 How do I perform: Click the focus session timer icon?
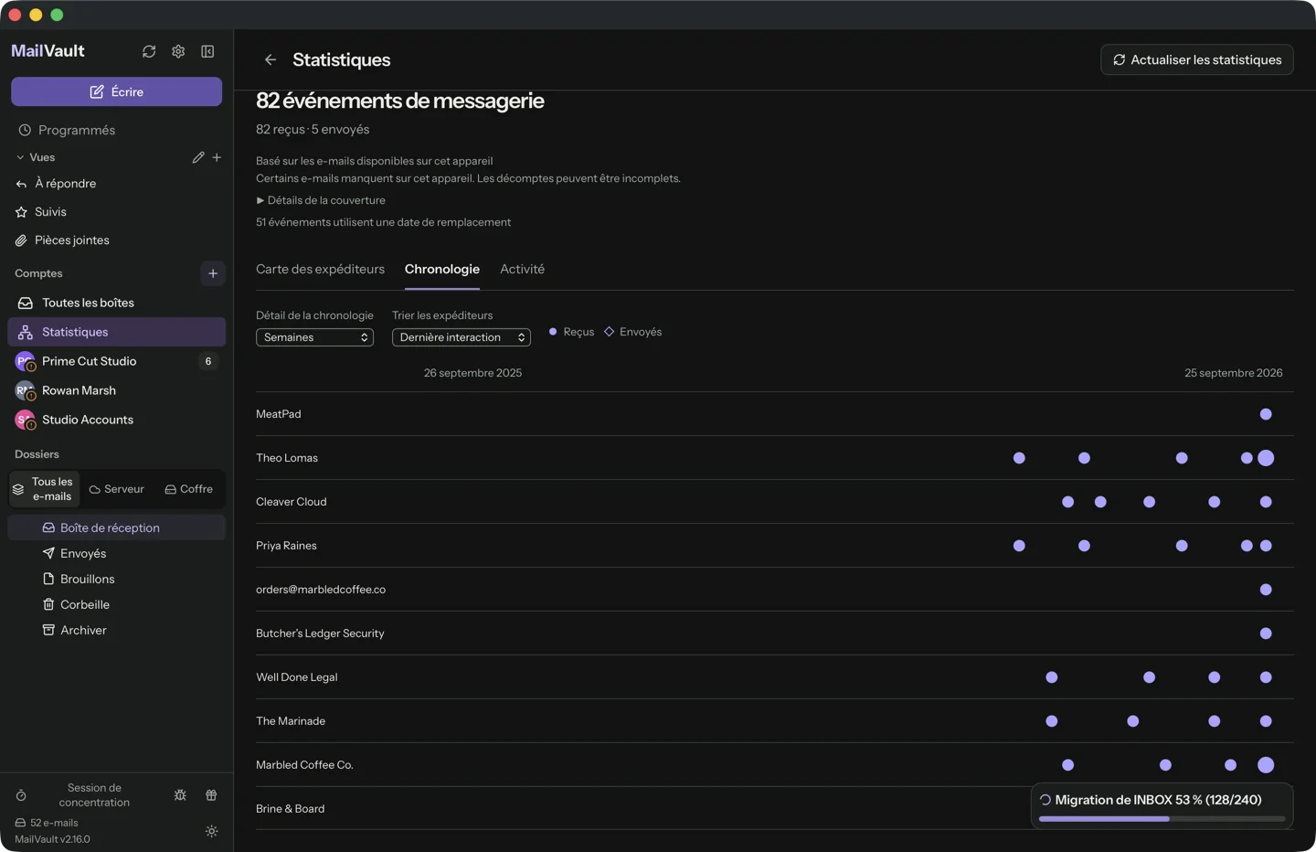pyautogui.click(x=21, y=795)
